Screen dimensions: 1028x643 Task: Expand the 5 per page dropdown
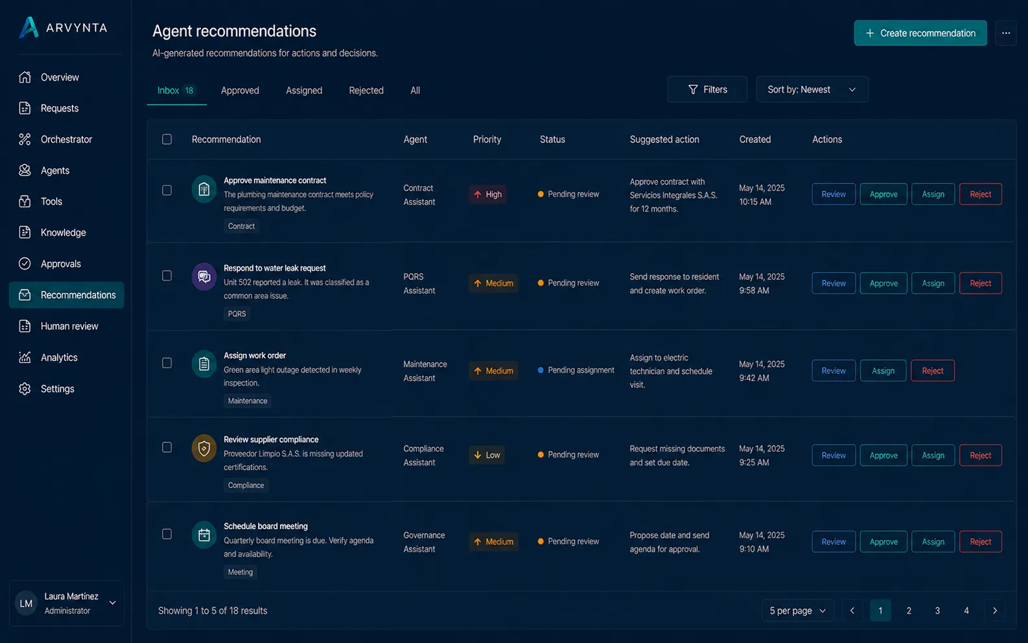(x=798, y=611)
